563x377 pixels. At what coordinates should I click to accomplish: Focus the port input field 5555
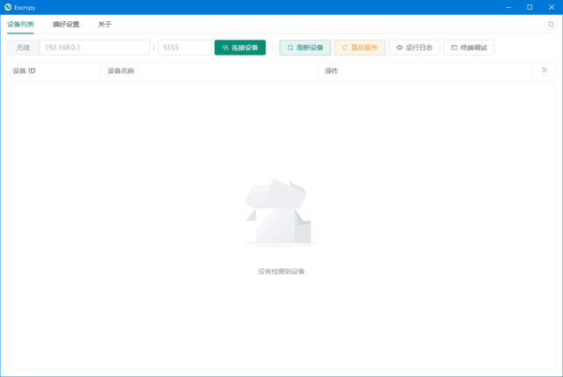coord(184,48)
